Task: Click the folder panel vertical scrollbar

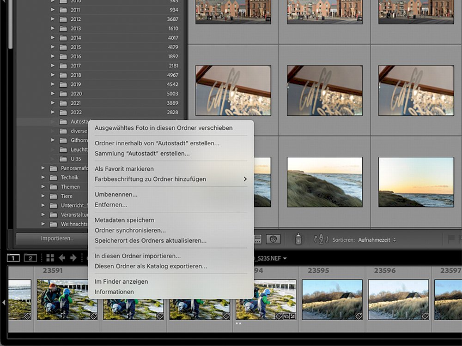Action: pyautogui.click(x=10, y=24)
